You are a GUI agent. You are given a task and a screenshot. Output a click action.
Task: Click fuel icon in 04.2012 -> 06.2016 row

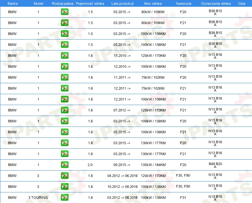[64, 176]
